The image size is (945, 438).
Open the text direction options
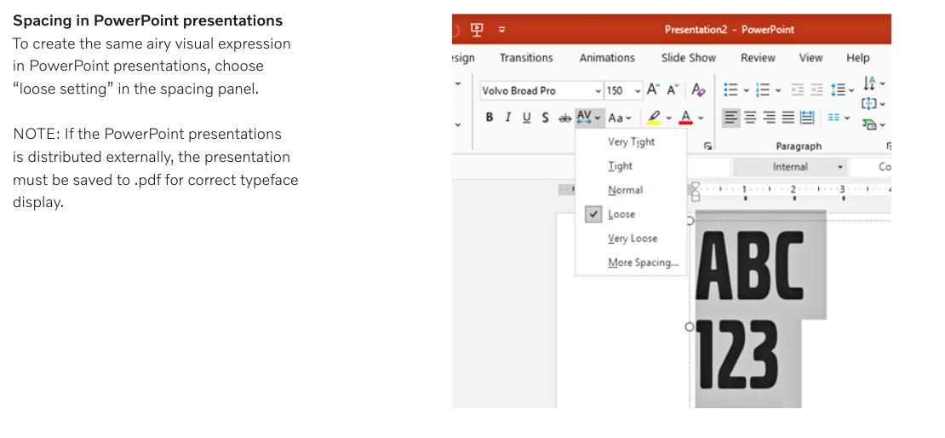coord(873,83)
